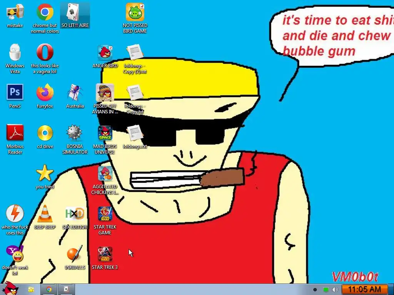Open the folder icon on the taskbar
The height and width of the screenshot is (295, 394).
(31, 290)
